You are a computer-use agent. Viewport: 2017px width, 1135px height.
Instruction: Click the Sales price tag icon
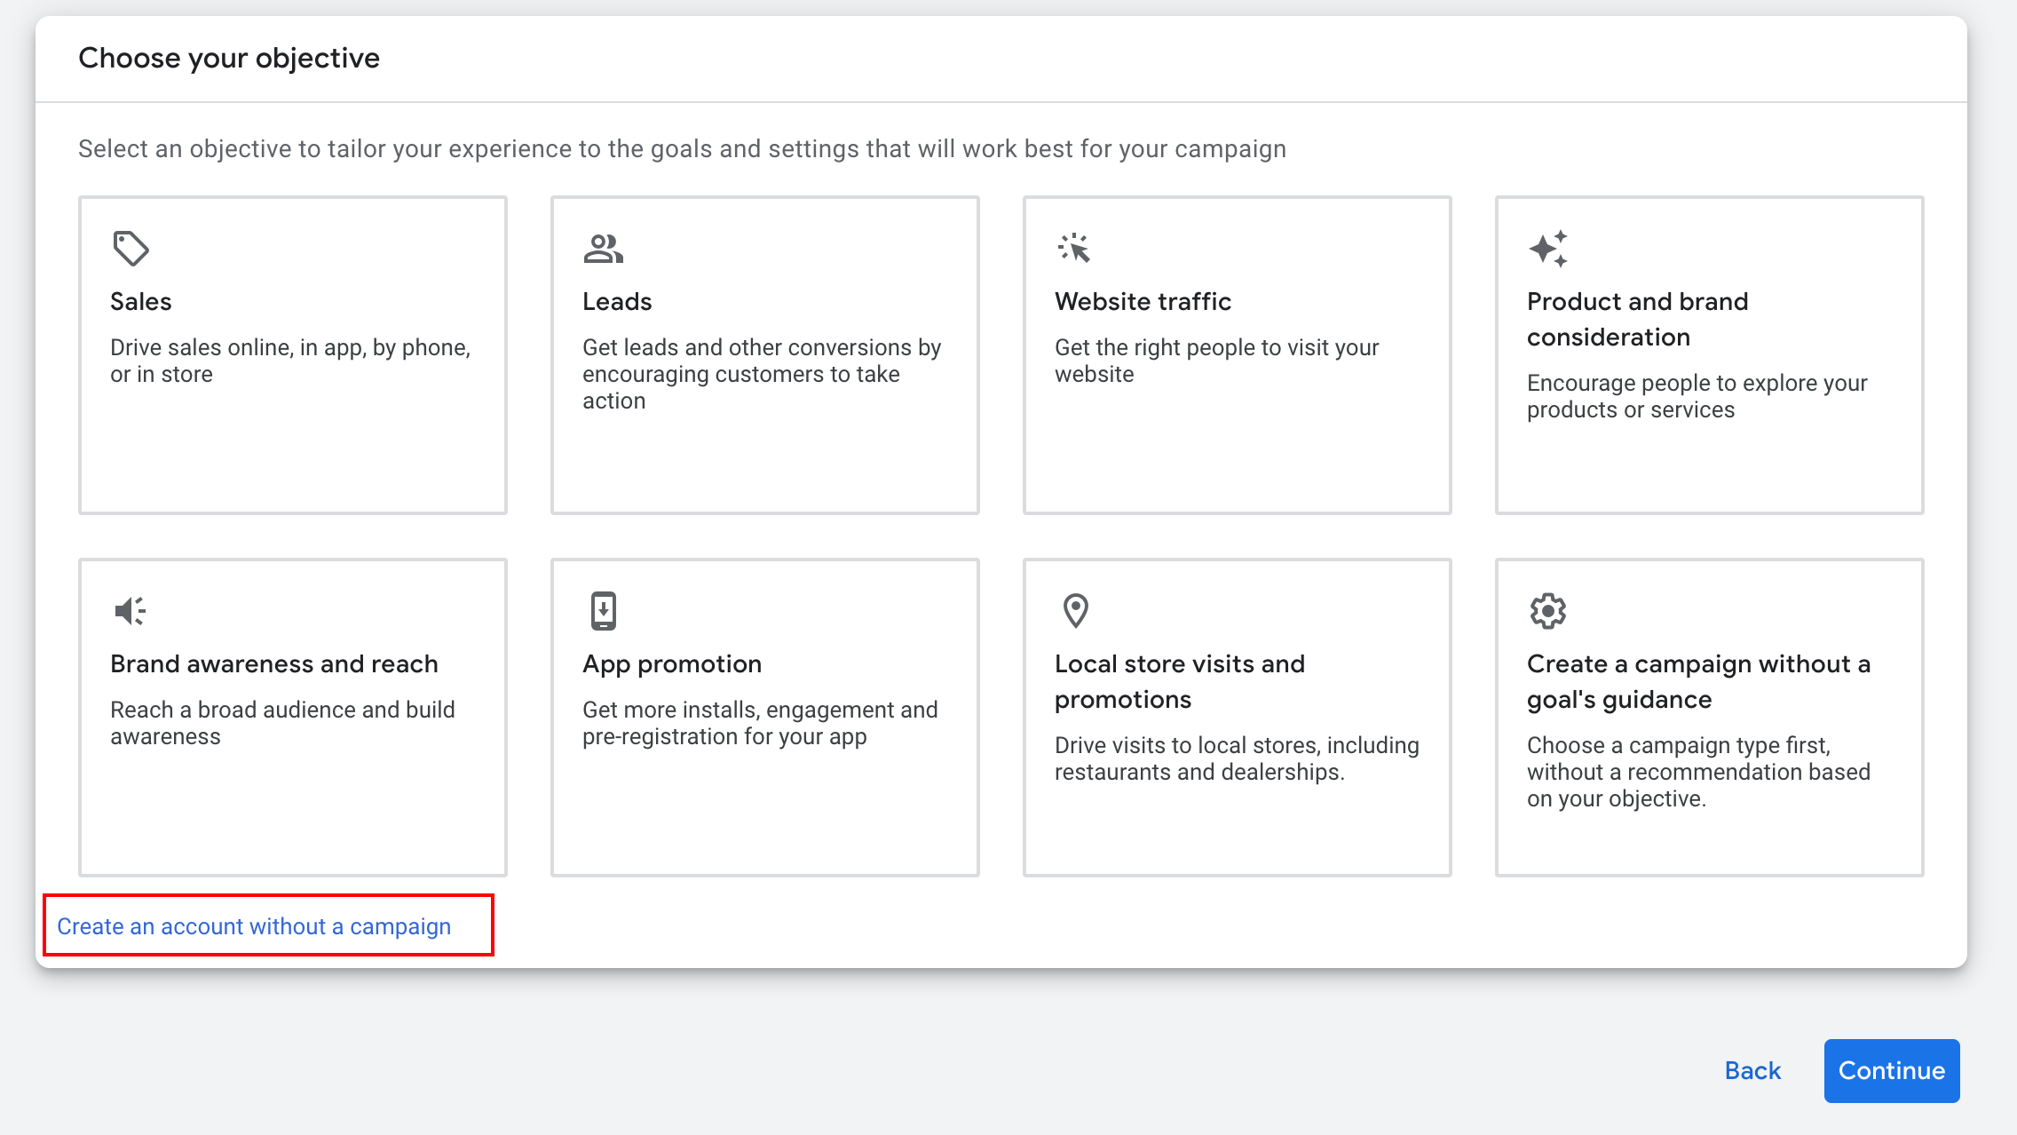tap(131, 249)
